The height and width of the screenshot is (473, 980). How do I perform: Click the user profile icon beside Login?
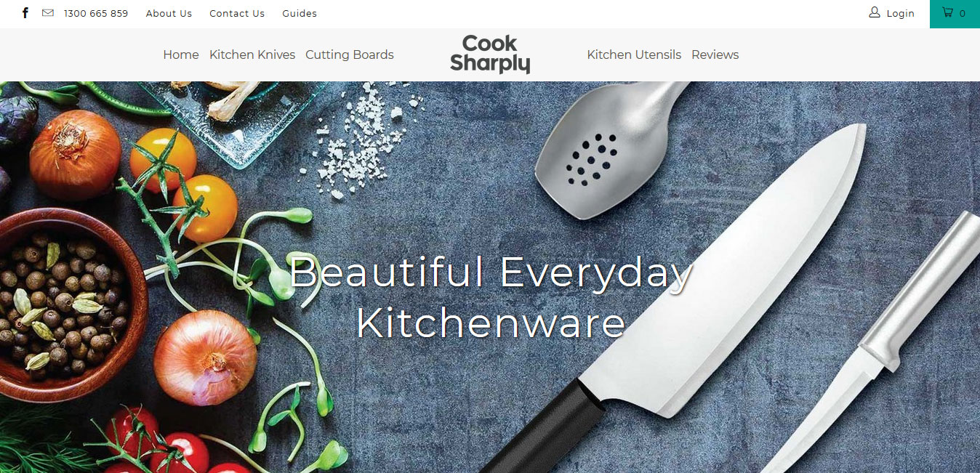point(875,12)
